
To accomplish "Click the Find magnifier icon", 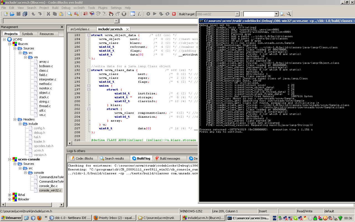I will click(70, 14).
